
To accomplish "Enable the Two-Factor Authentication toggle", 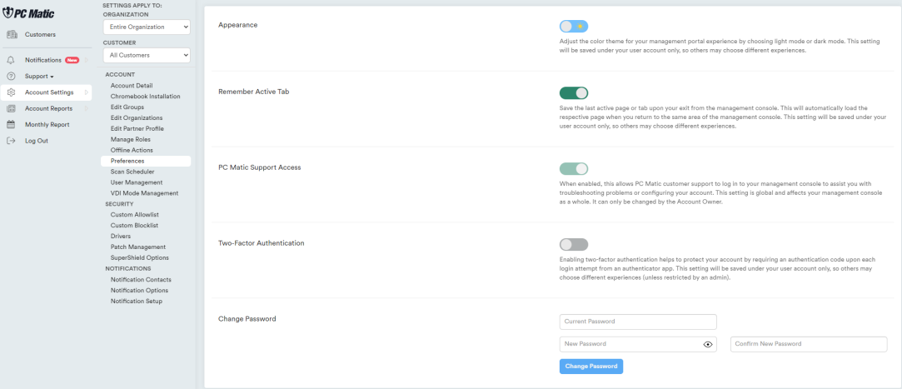I will (574, 244).
